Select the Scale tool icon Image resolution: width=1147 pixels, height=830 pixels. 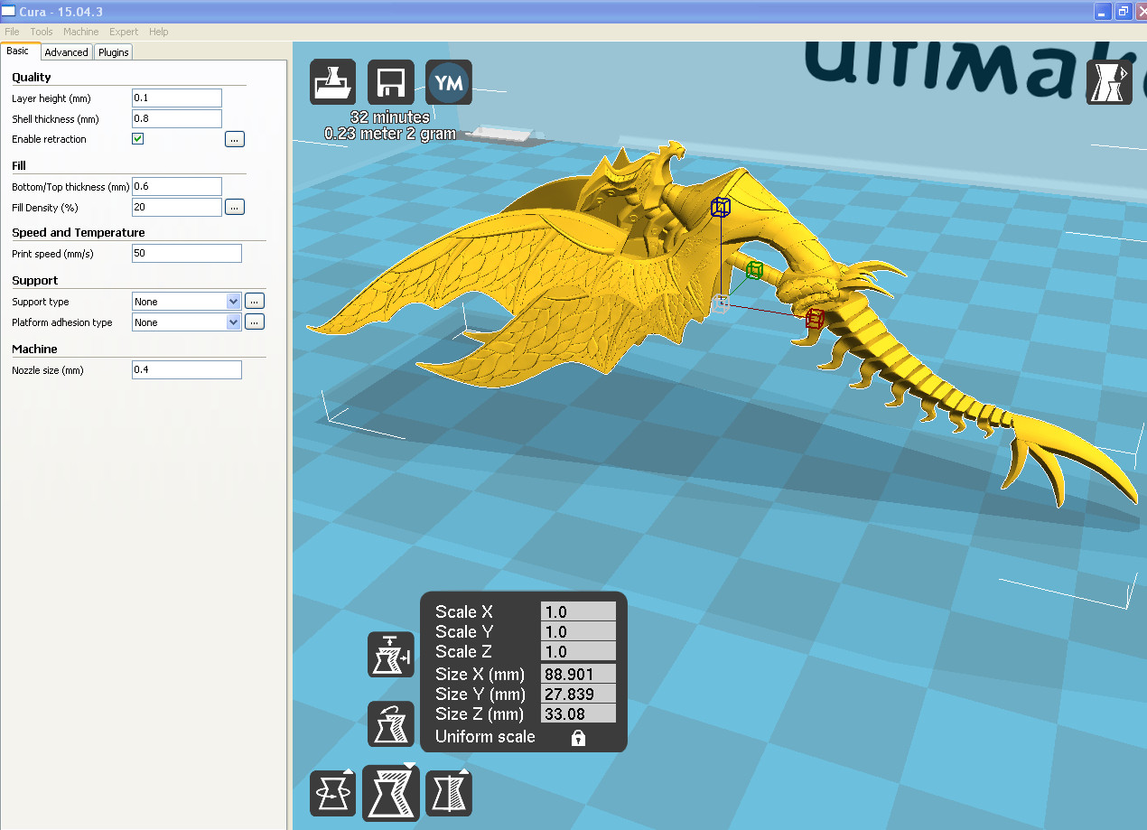click(391, 793)
